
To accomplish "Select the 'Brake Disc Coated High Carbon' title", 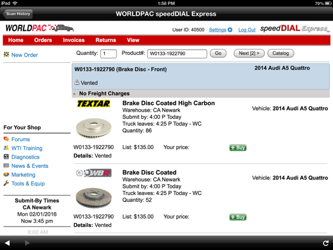I will click(x=169, y=103).
